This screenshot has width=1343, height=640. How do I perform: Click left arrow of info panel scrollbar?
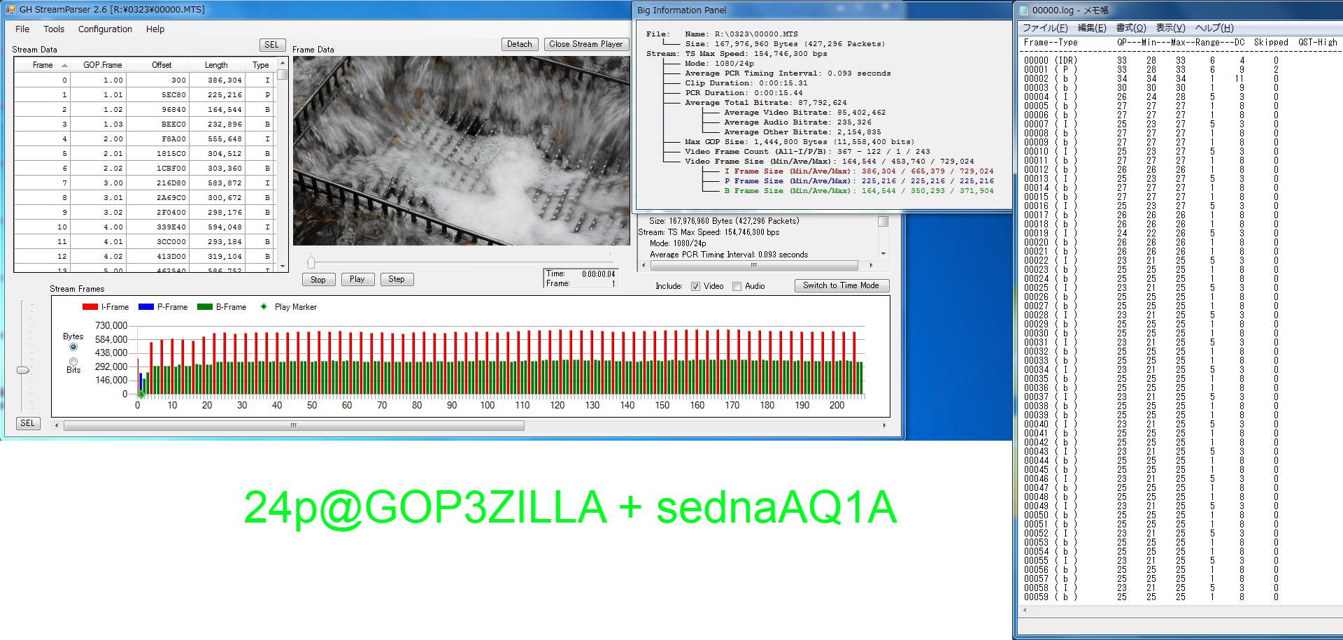(x=644, y=266)
